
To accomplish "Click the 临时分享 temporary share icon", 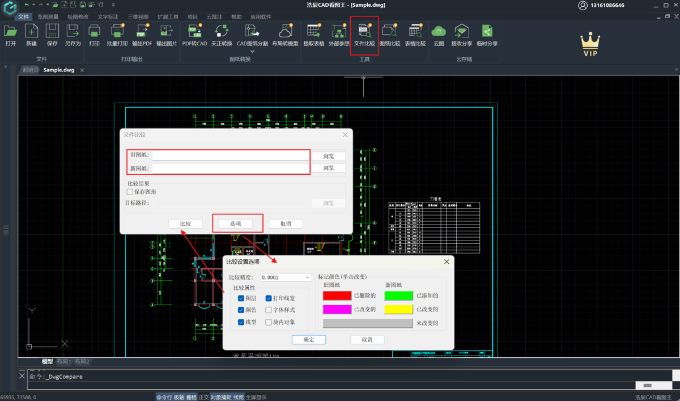I will click(487, 32).
